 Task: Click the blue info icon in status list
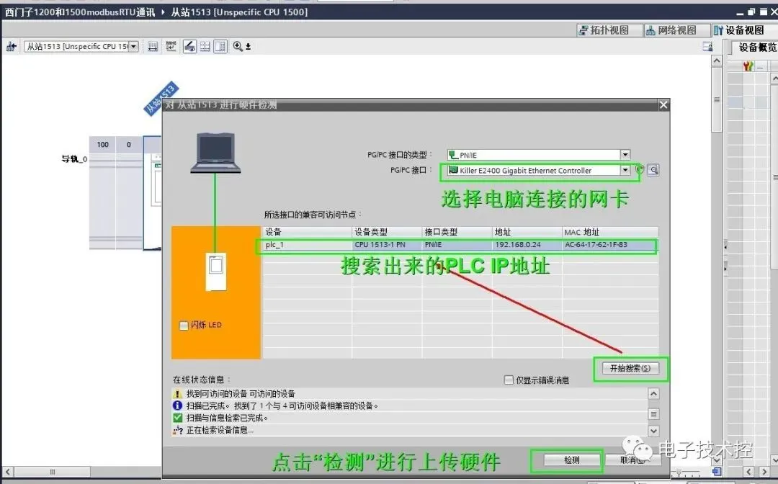[x=177, y=405]
